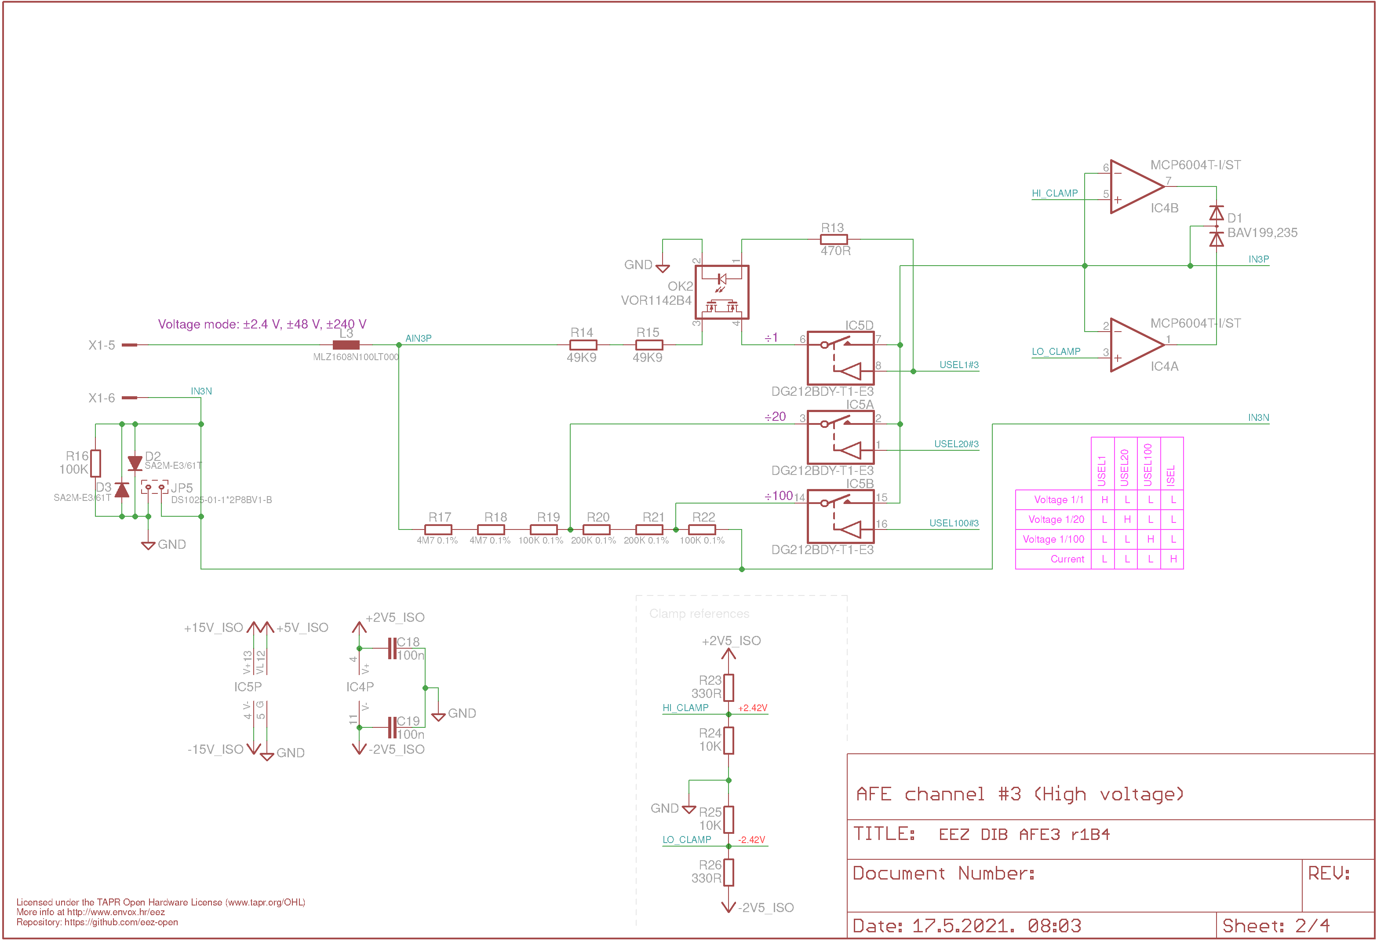Click the H cell in Voltage 1/1 row
Viewport: 1377px width, 942px height.
click(x=1104, y=500)
